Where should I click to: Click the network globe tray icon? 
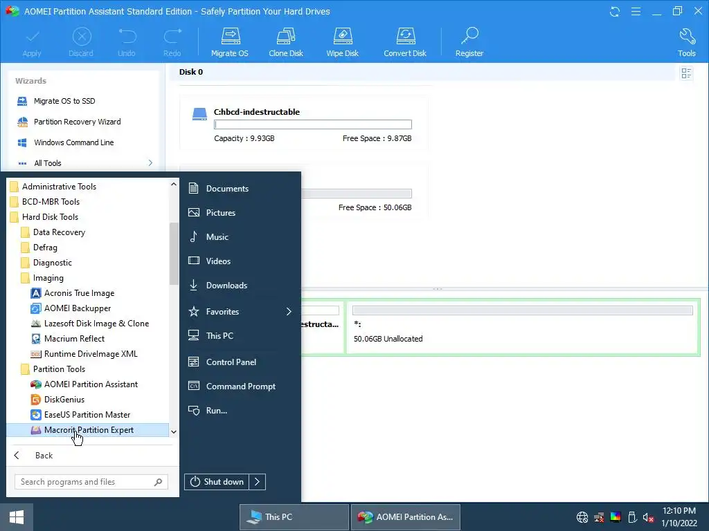click(x=582, y=517)
